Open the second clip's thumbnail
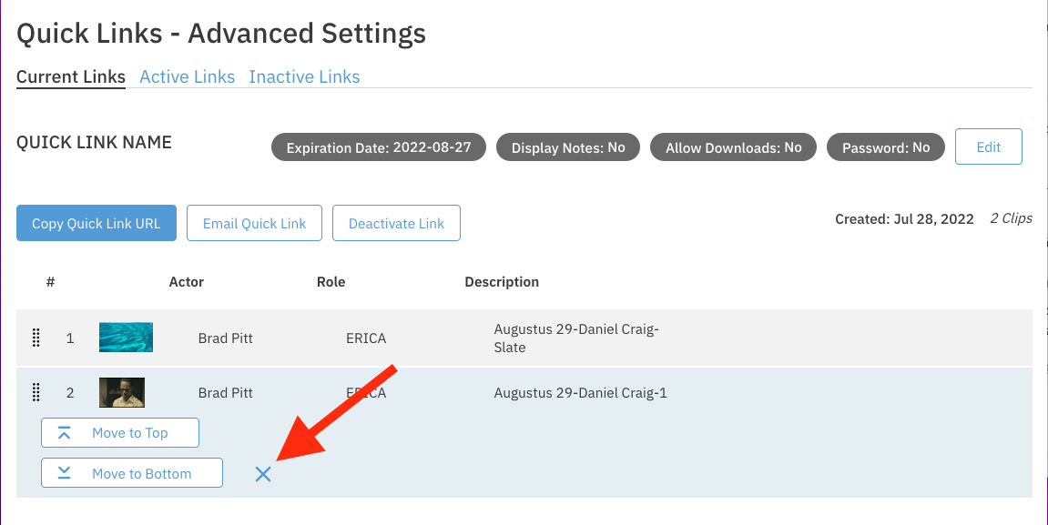The height and width of the screenshot is (525, 1048). [x=122, y=392]
